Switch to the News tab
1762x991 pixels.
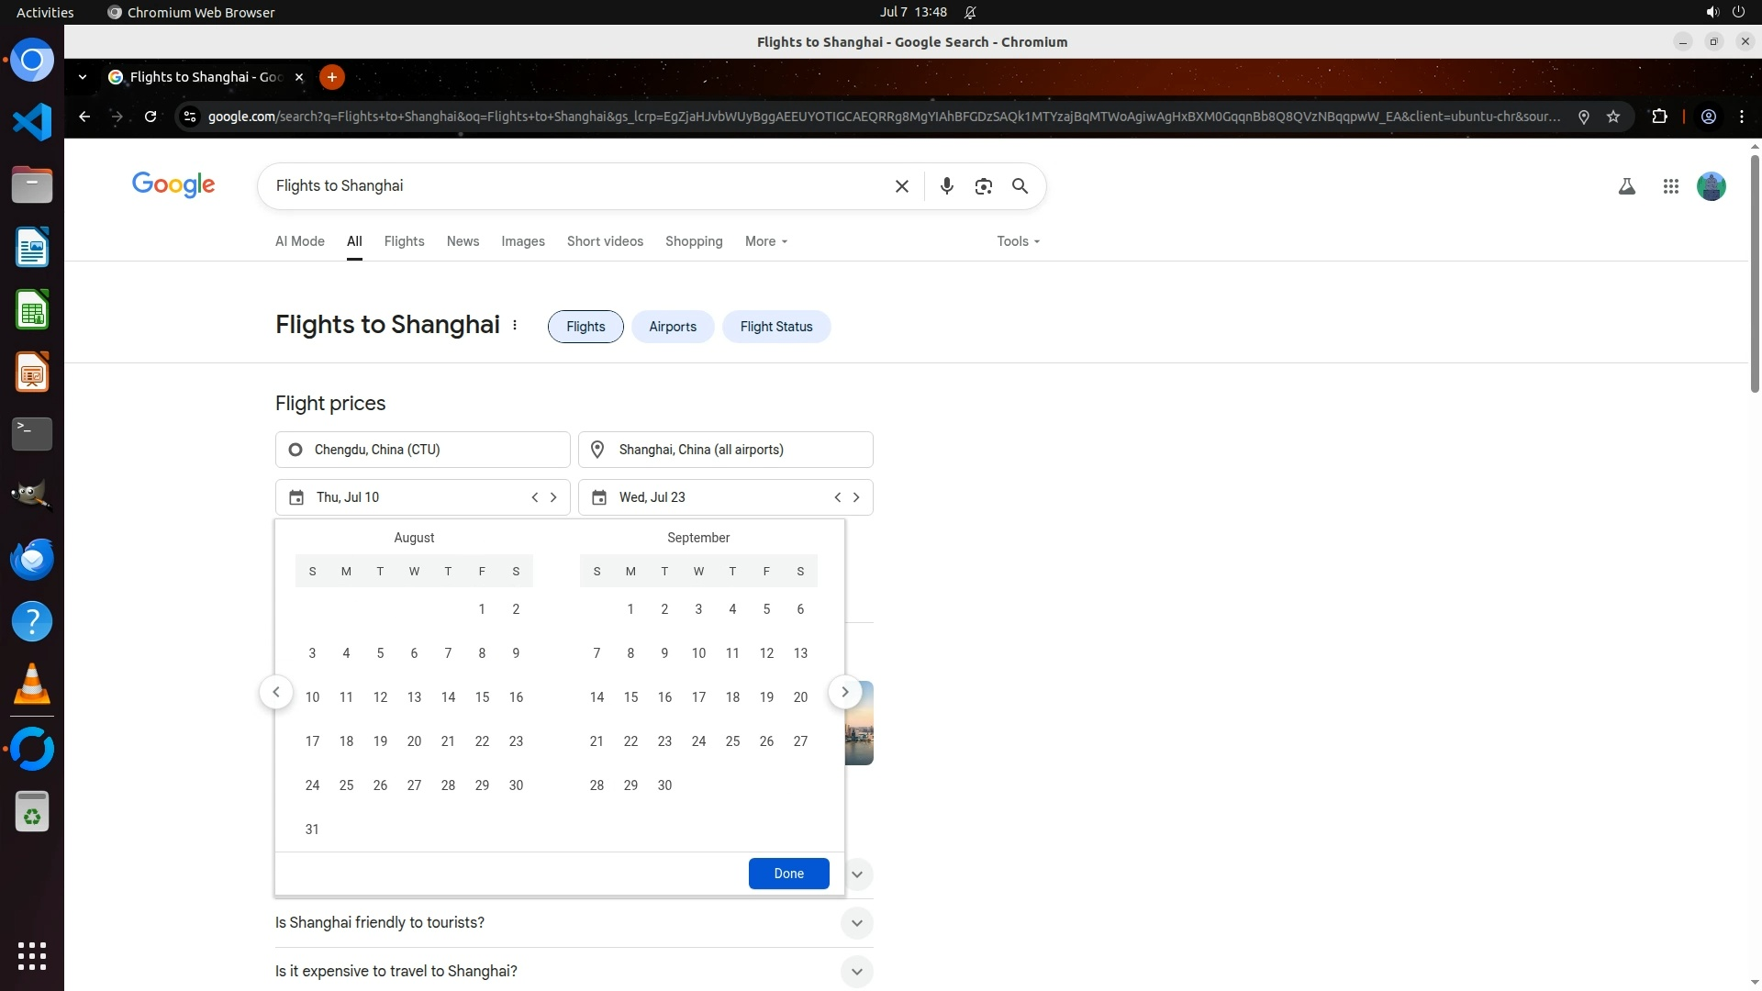(x=463, y=241)
